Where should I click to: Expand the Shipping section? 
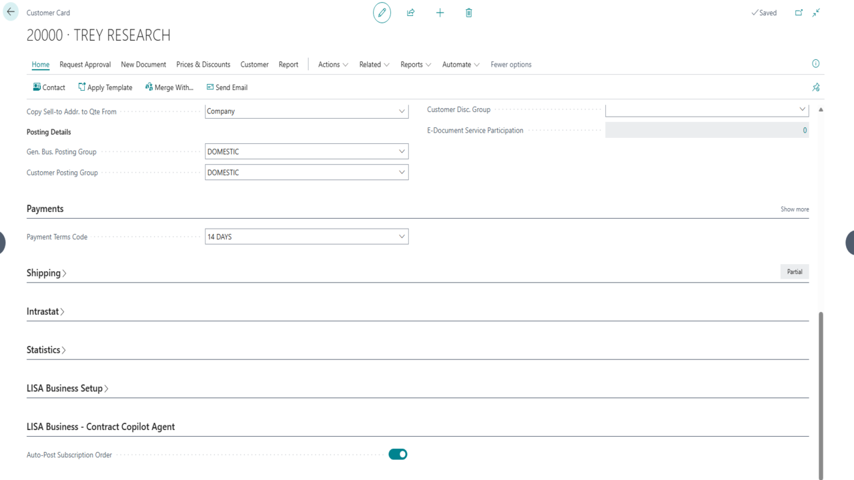[47, 273]
